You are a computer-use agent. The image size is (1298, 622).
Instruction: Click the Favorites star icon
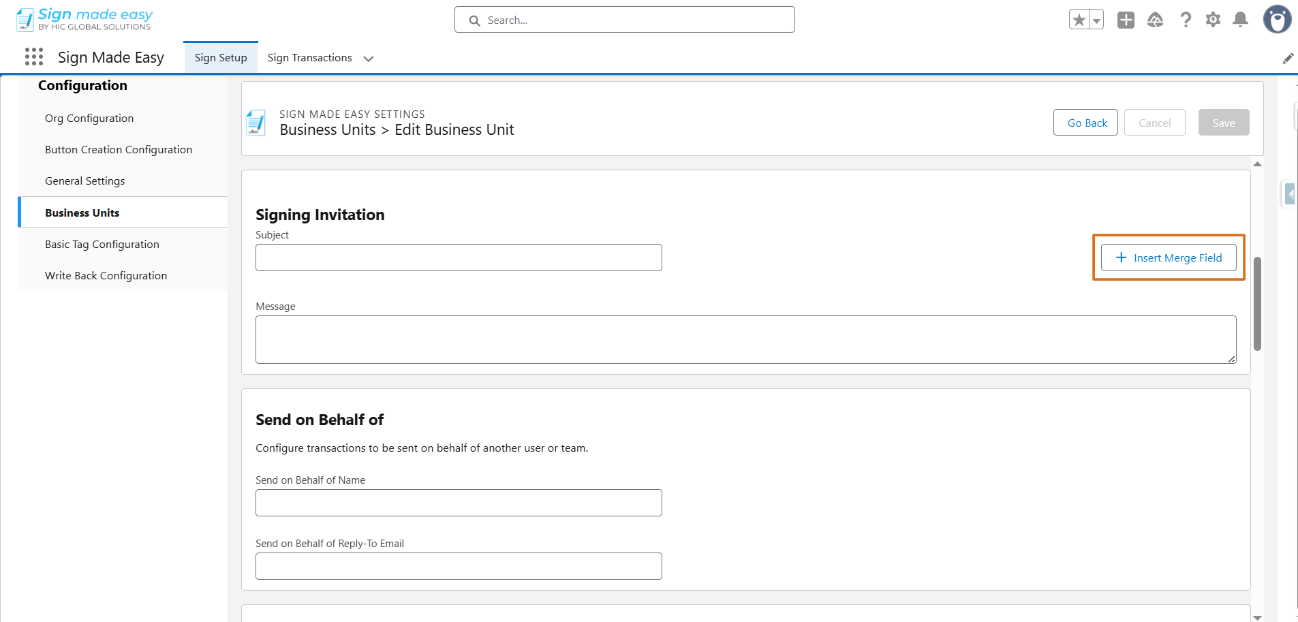point(1079,20)
